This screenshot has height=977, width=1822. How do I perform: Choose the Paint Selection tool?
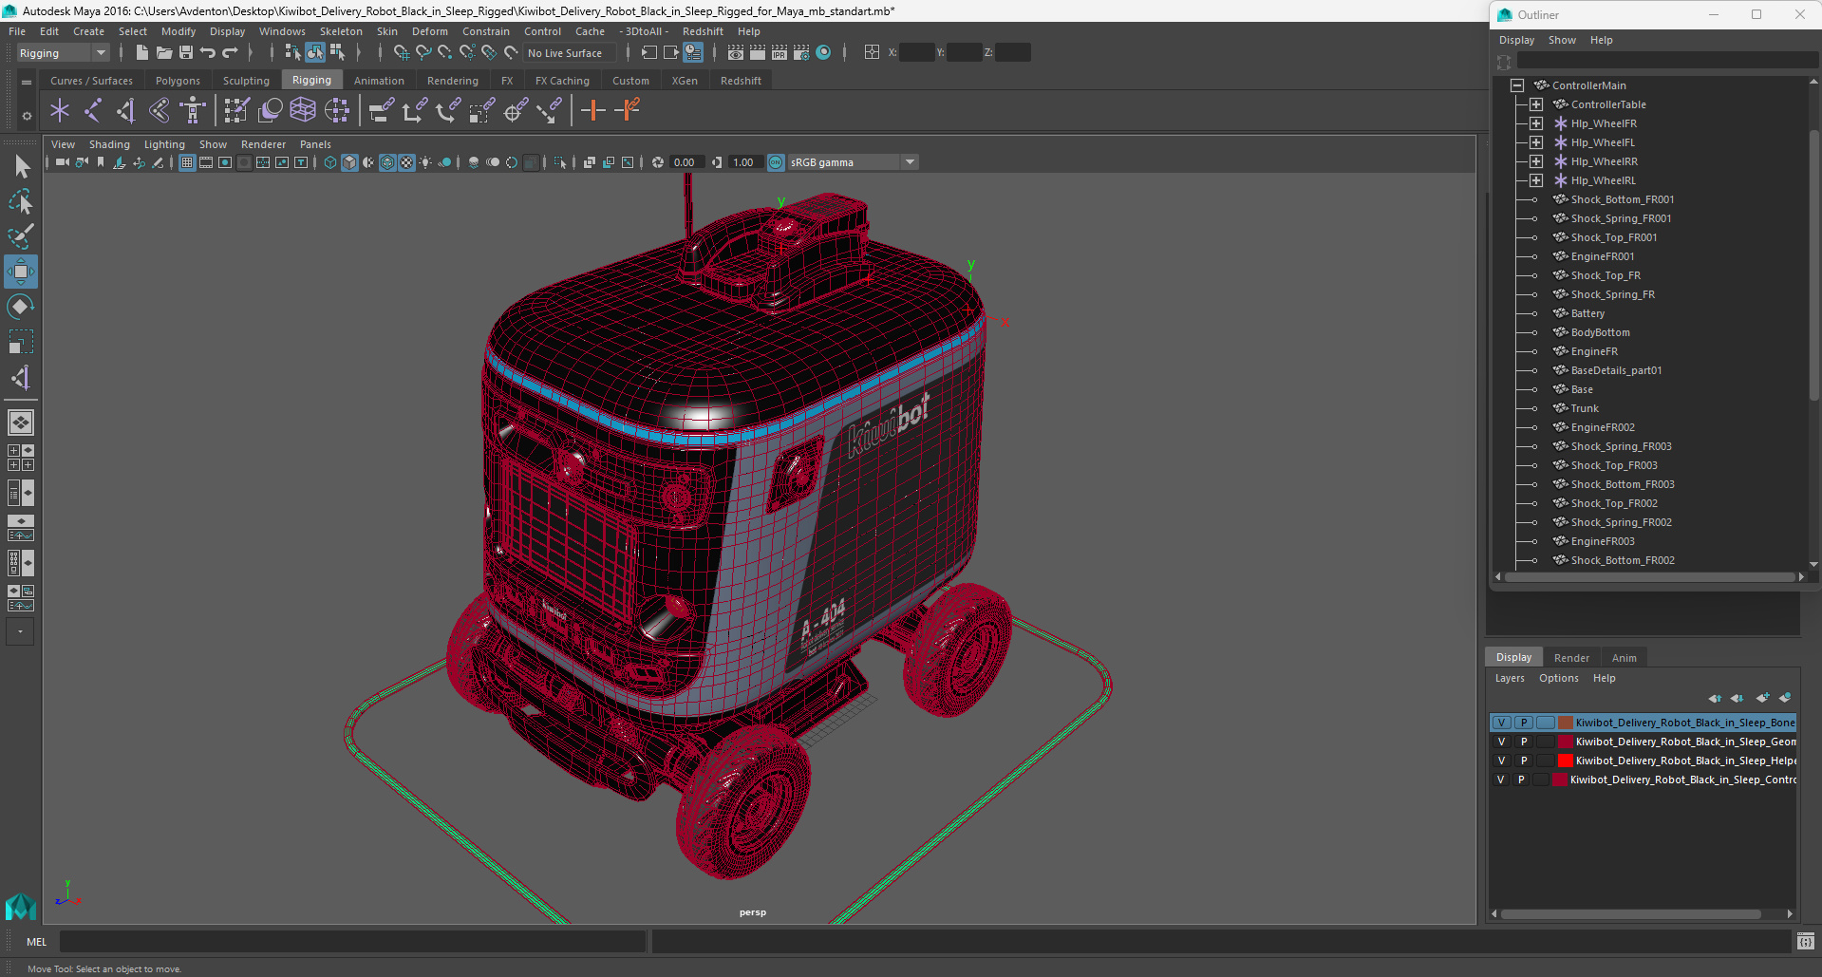tap(21, 236)
